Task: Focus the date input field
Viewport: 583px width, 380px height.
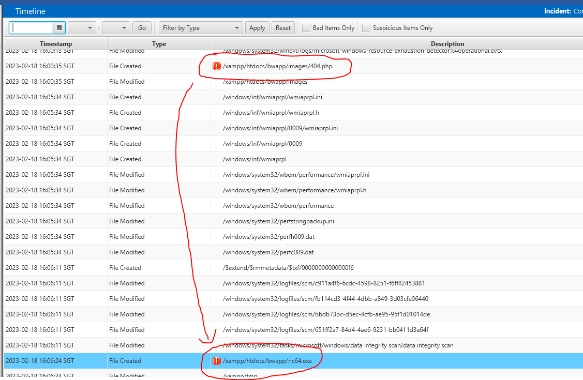Action: tap(32, 28)
